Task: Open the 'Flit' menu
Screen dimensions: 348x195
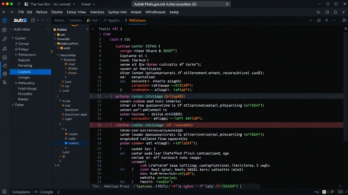Action: 21,12
